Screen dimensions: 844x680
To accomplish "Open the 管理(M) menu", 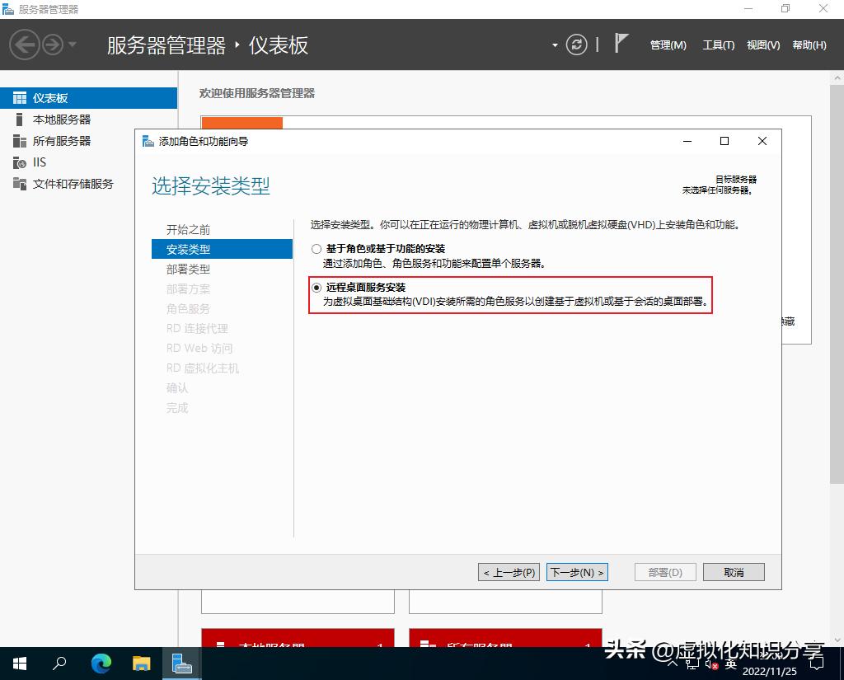I will (668, 45).
